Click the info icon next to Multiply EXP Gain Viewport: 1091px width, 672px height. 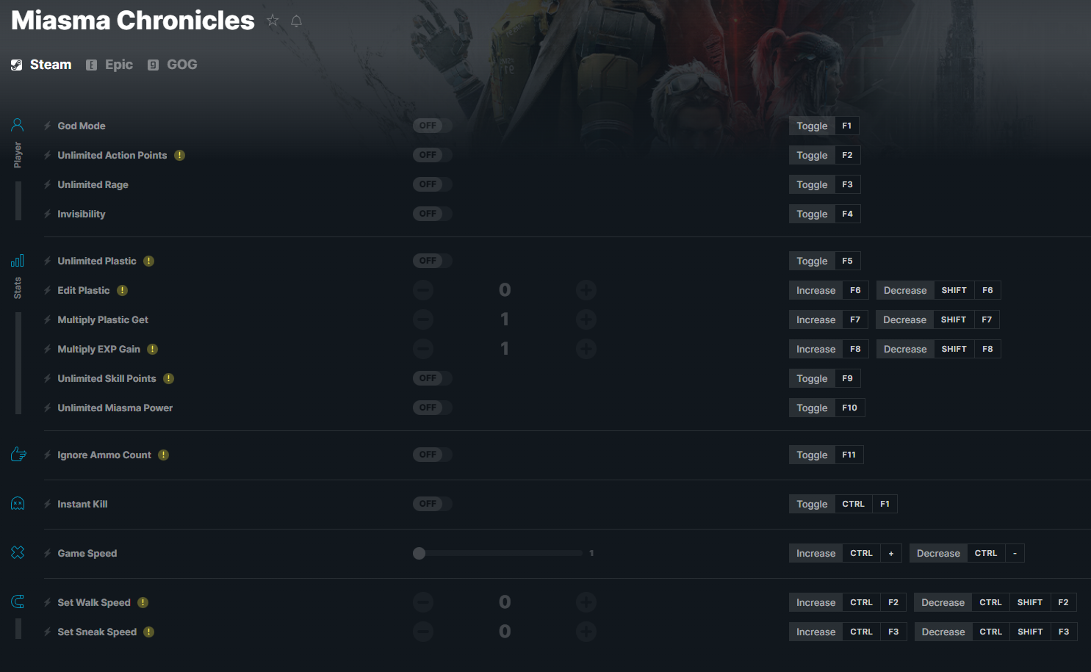coord(152,349)
